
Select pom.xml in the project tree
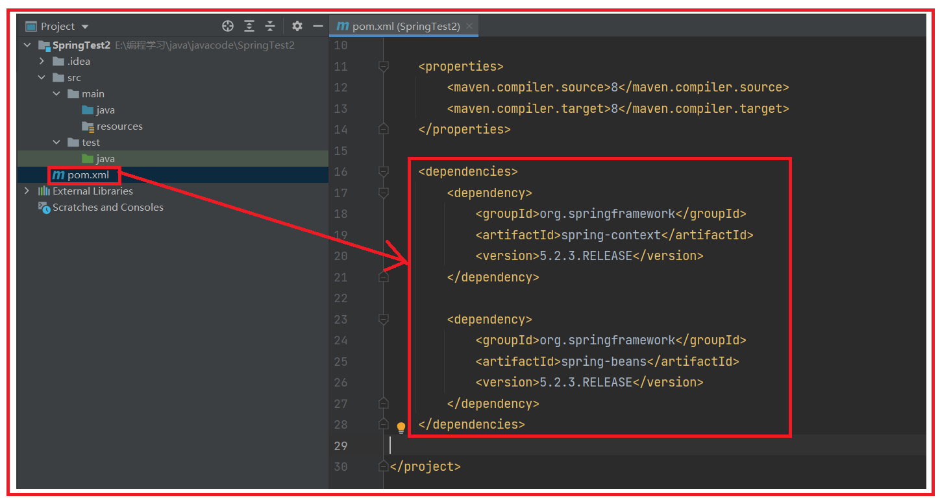tap(88, 175)
